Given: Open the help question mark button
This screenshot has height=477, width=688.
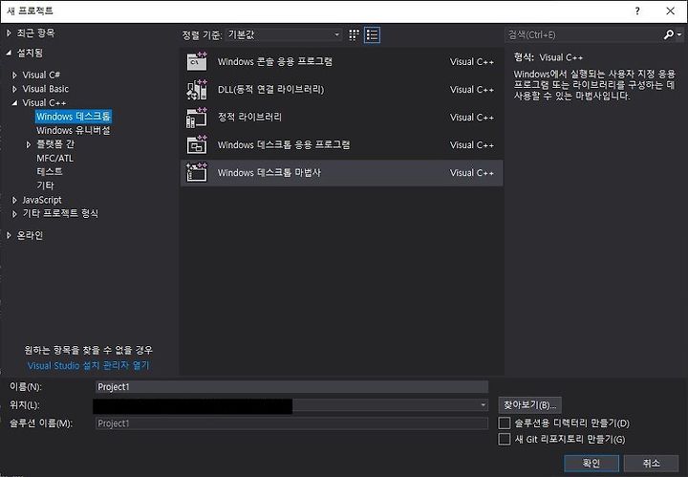Looking at the screenshot, I should point(637,11).
